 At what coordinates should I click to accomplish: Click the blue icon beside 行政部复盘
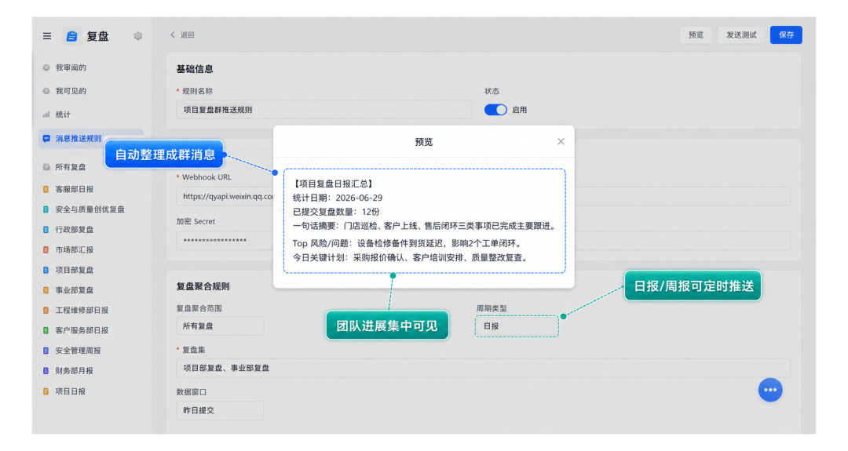click(x=46, y=230)
